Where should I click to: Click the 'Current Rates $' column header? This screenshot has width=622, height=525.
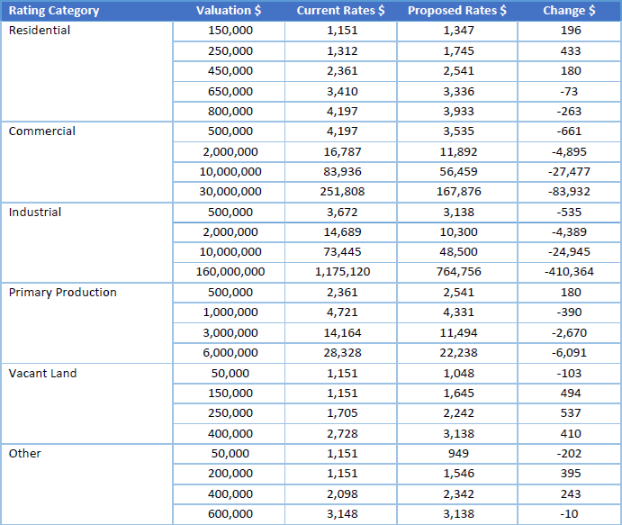pos(341,11)
